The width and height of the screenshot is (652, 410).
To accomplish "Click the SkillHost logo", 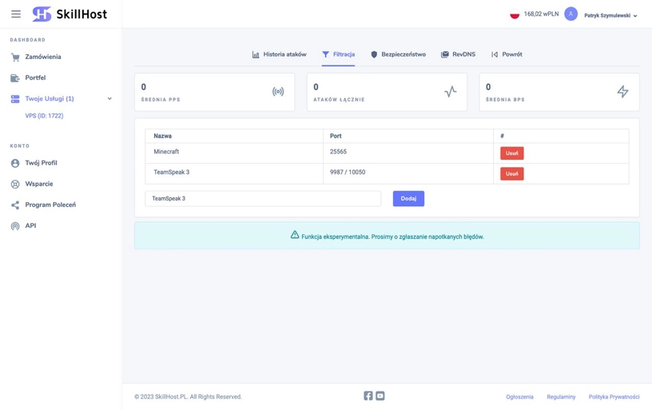I will (70, 14).
